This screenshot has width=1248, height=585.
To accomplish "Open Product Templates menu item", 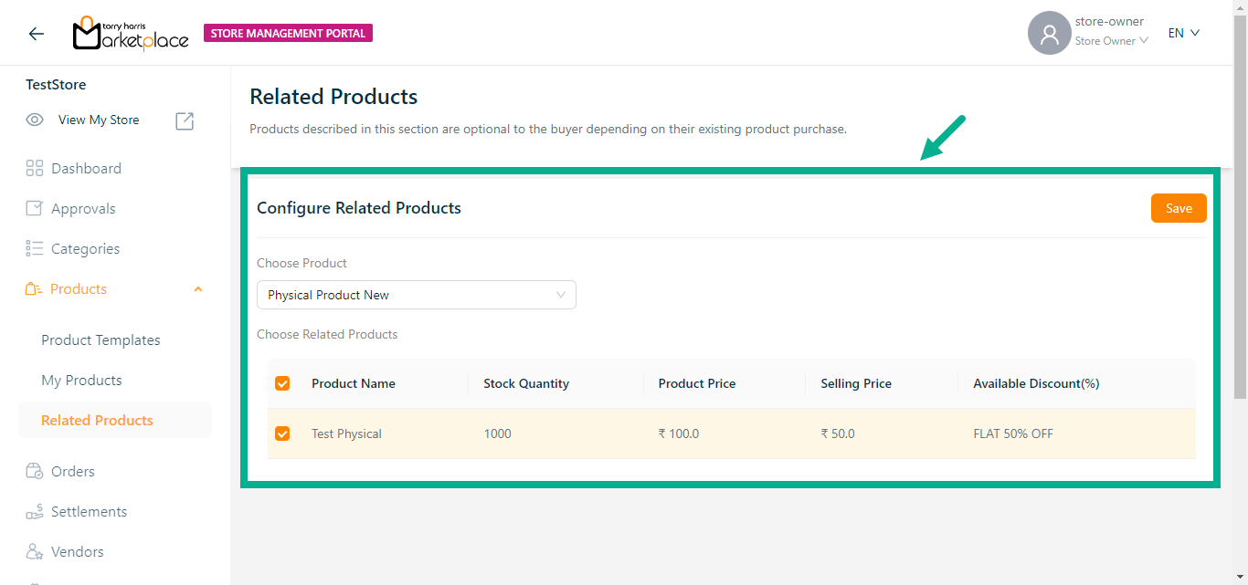I will (100, 340).
